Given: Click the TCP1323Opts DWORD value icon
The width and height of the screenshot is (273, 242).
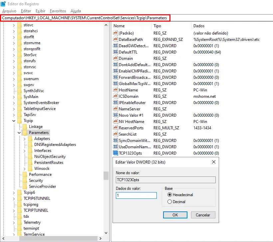Looking at the screenshot, I should pyautogui.click(x=115, y=153).
